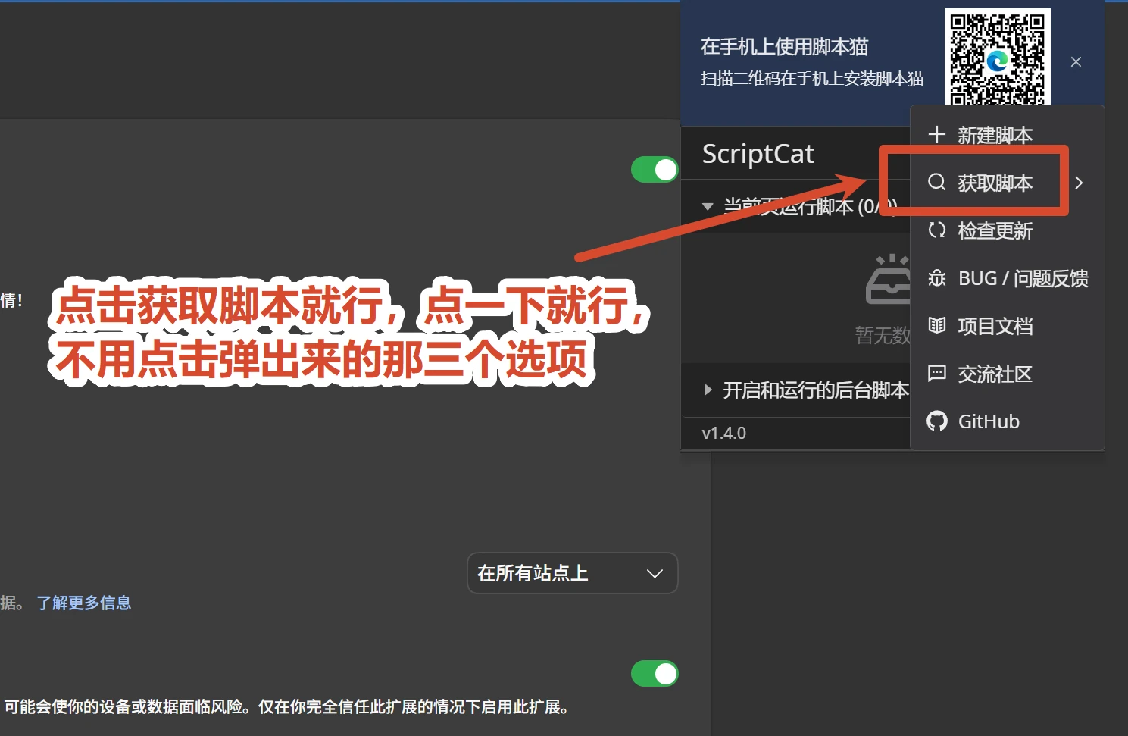Click the 在手机上使用脚本猫 heading

pyautogui.click(x=785, y=47)
